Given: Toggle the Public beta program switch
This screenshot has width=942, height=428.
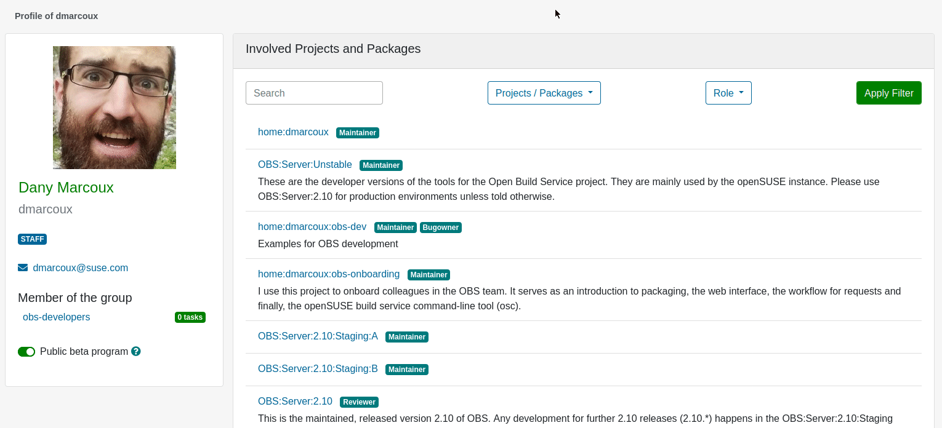Looking at the screenshot, I should pyautogui.click(x=26, y=351).
